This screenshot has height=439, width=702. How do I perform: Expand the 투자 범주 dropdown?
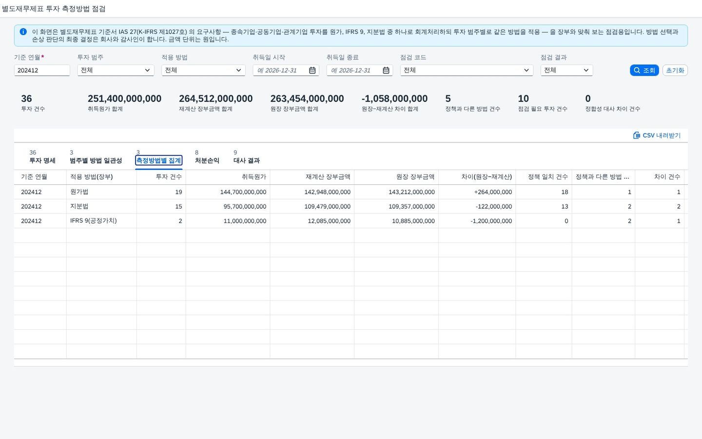point(147,70)
